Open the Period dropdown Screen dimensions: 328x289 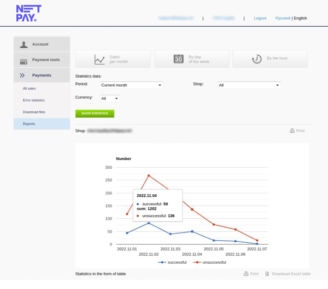coord(132,85)
